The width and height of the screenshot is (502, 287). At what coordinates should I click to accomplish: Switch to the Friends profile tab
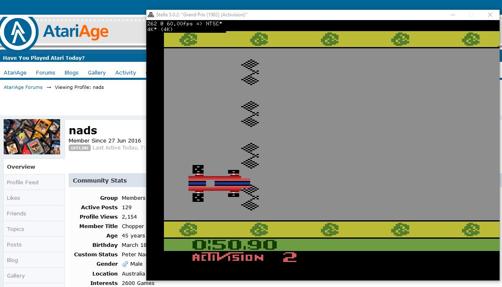click(34, 213)
